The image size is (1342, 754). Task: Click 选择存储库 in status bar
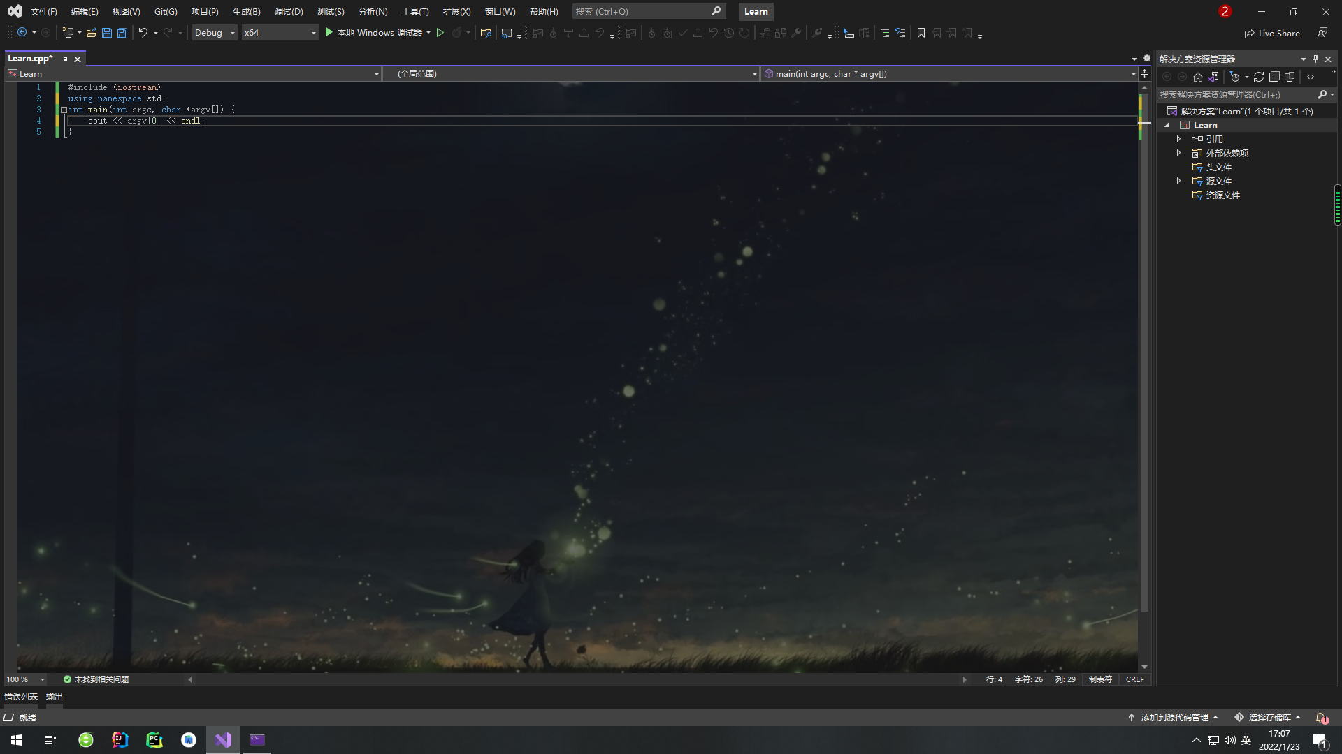[1267, 718]
